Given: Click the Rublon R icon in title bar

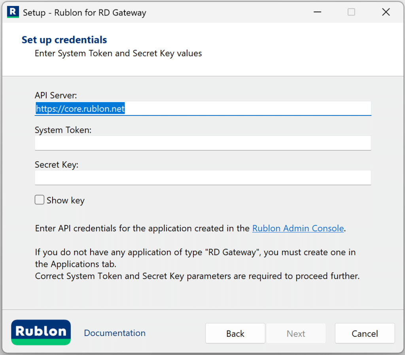Looking at the screenshot, I should coord(13,12).
